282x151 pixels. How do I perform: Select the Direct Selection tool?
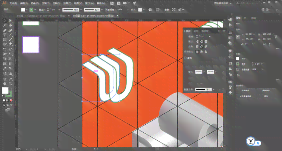coord(10,21)
